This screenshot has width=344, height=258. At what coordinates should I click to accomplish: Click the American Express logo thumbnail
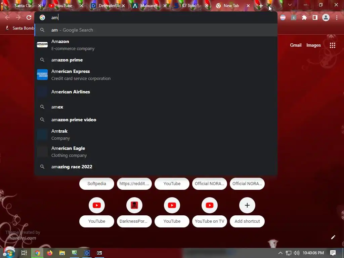coord(42,75)
